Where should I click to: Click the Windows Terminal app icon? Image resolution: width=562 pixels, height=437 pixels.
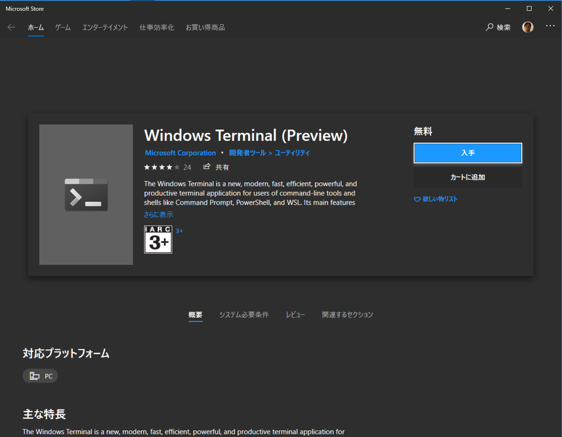pos(86,194)
